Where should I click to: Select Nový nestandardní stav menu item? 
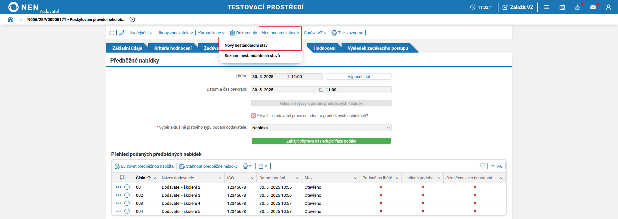pos(246,45)
